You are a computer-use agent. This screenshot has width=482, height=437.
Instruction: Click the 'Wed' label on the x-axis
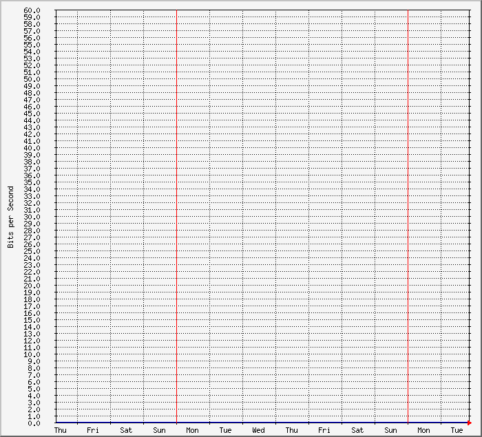pyautogui.click(x=258, y=431)
